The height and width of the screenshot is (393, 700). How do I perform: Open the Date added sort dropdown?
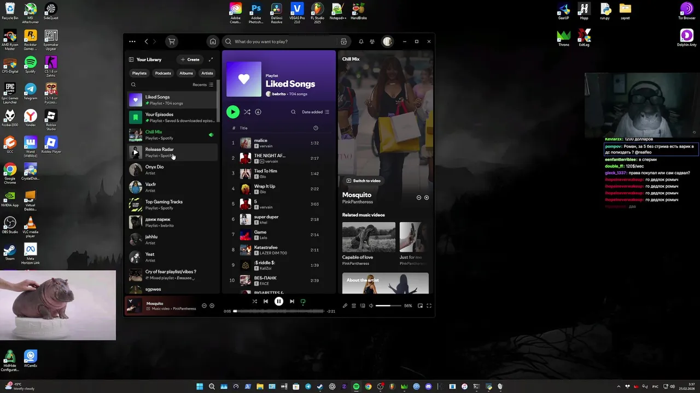pyautogui.click(x=316, y=112)
